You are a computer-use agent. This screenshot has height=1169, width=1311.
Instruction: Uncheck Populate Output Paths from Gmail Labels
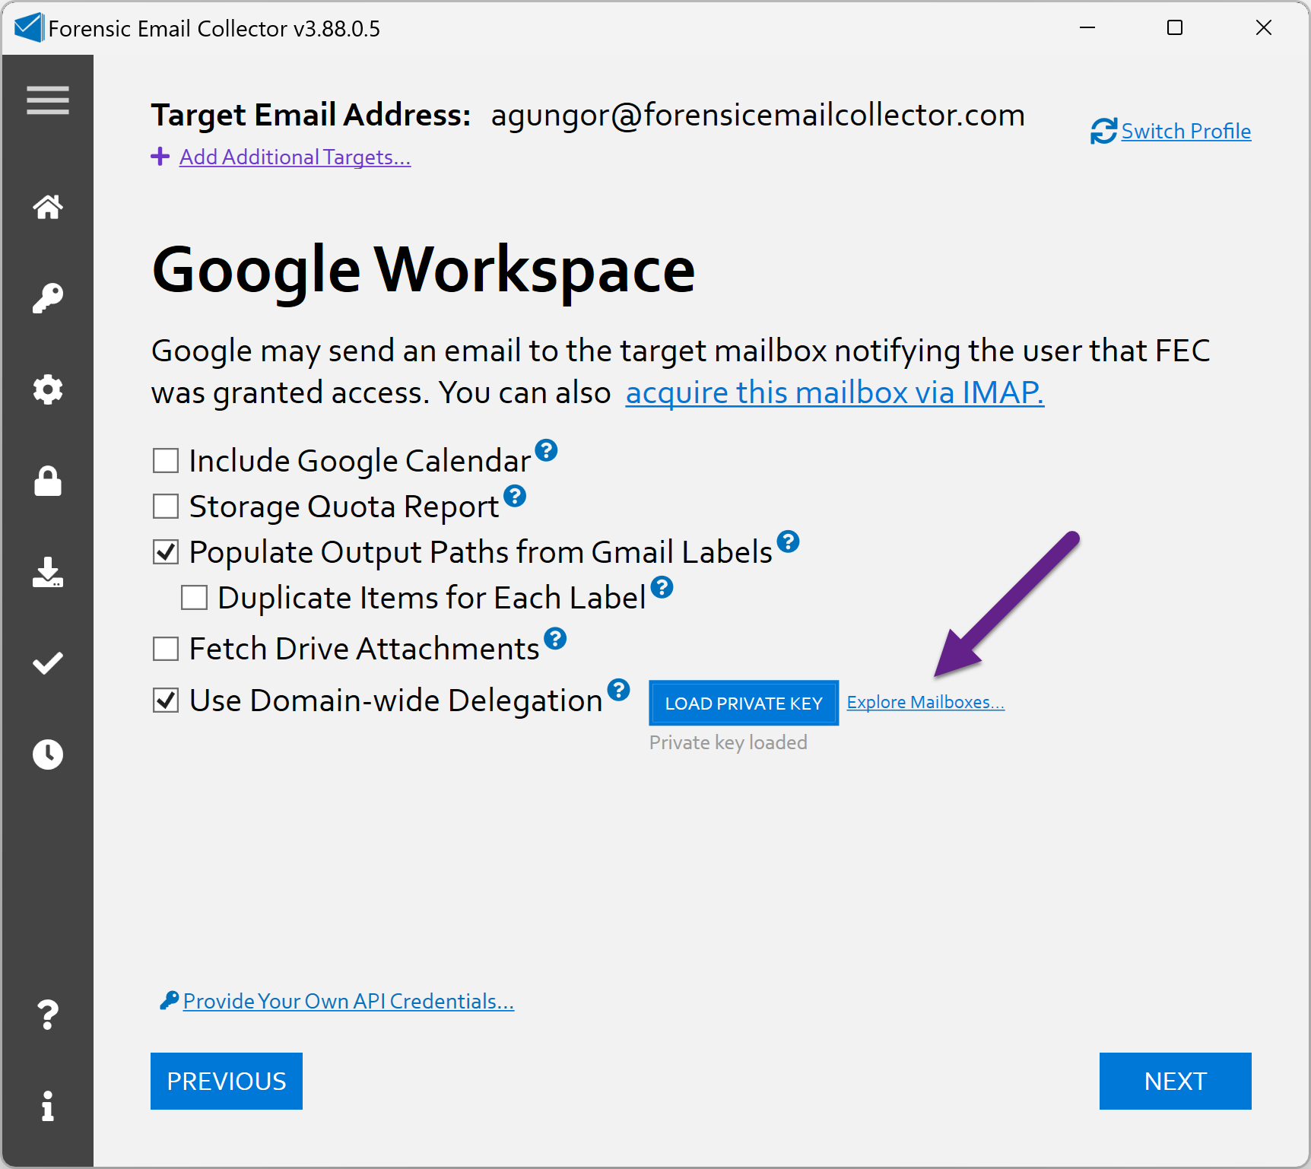(x=166, y=551)
